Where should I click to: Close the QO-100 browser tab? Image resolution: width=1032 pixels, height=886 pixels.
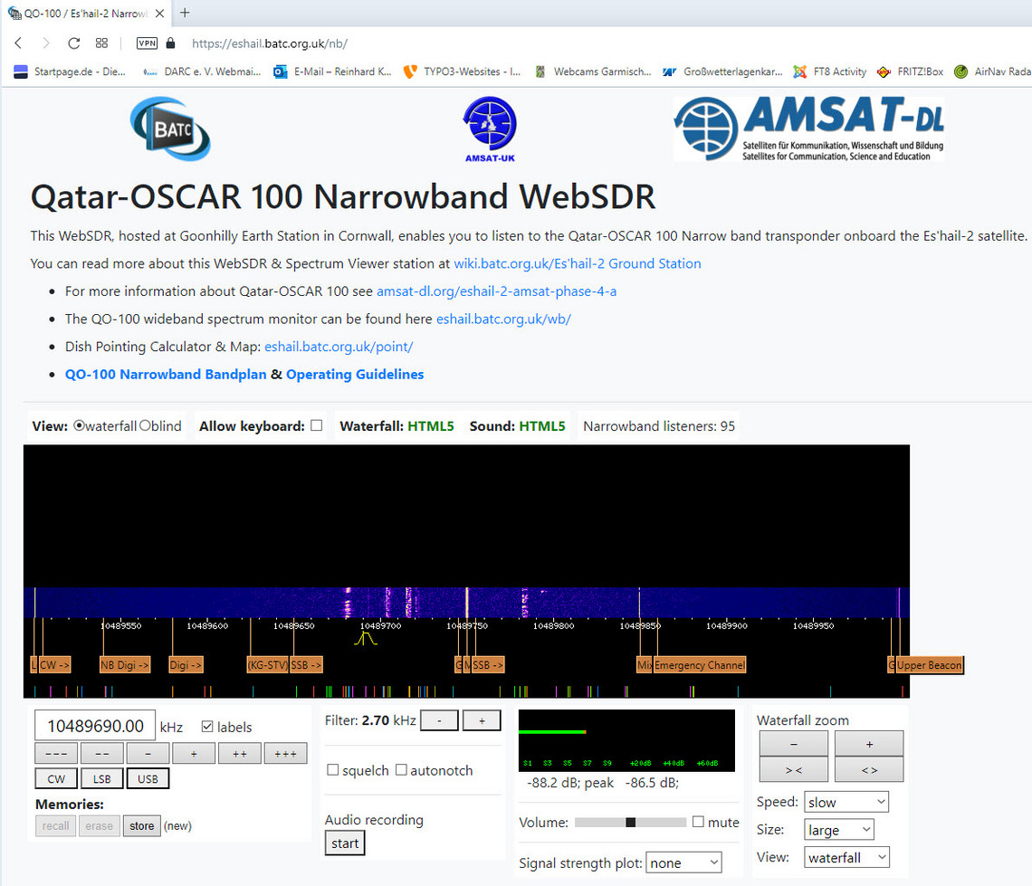point(159,14)
